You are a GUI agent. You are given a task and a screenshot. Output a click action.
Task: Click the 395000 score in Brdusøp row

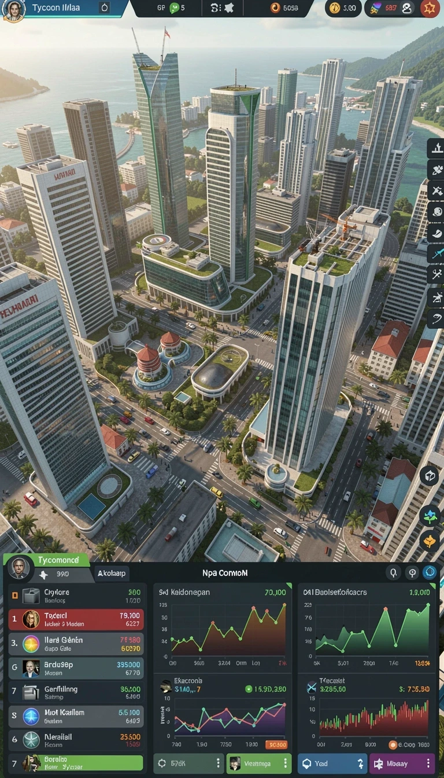pyautogui.click(x=128, y=665)
